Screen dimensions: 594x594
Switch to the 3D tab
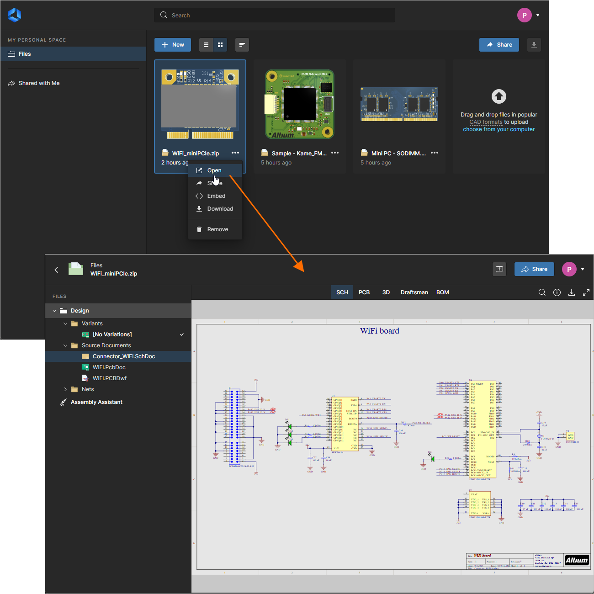point(386,292)
